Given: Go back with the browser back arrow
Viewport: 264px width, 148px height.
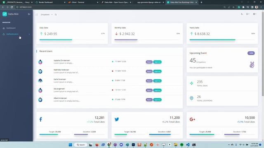Looking at the screenshot, I should point(3,7).
